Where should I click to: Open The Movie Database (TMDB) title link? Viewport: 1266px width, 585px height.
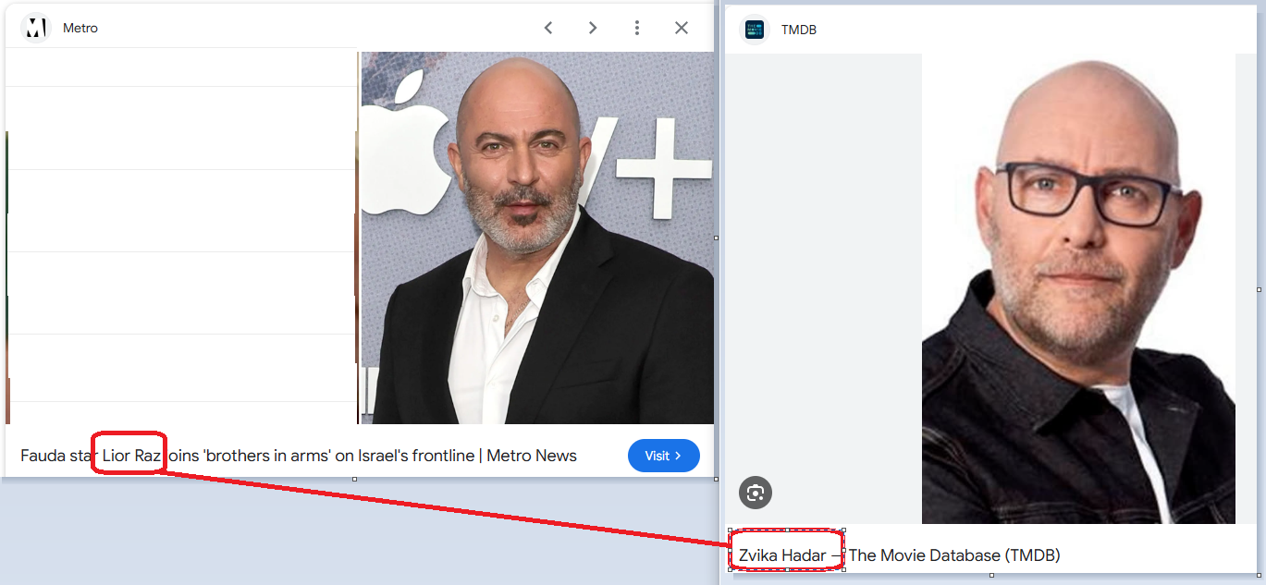tap(953, 555)
